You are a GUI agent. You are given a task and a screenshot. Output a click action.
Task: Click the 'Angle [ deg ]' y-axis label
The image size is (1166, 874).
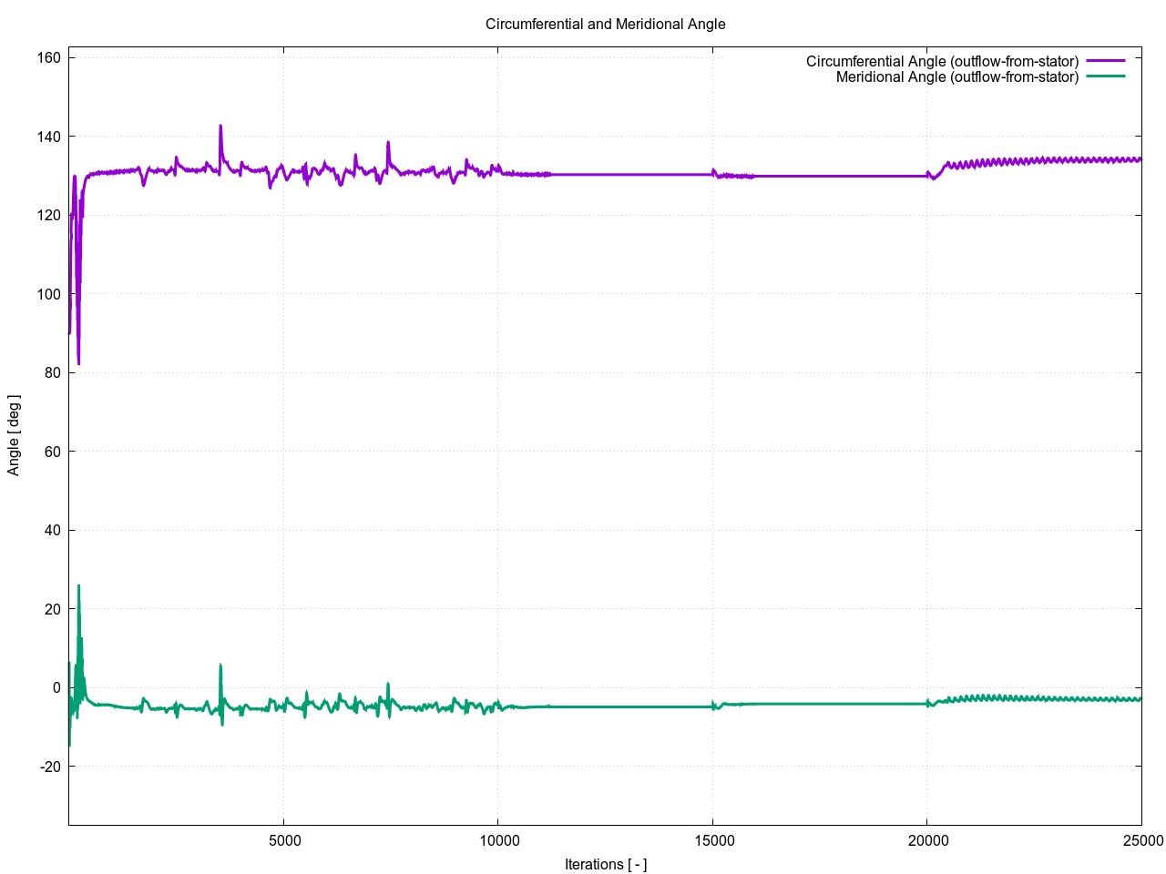[14, 435]
